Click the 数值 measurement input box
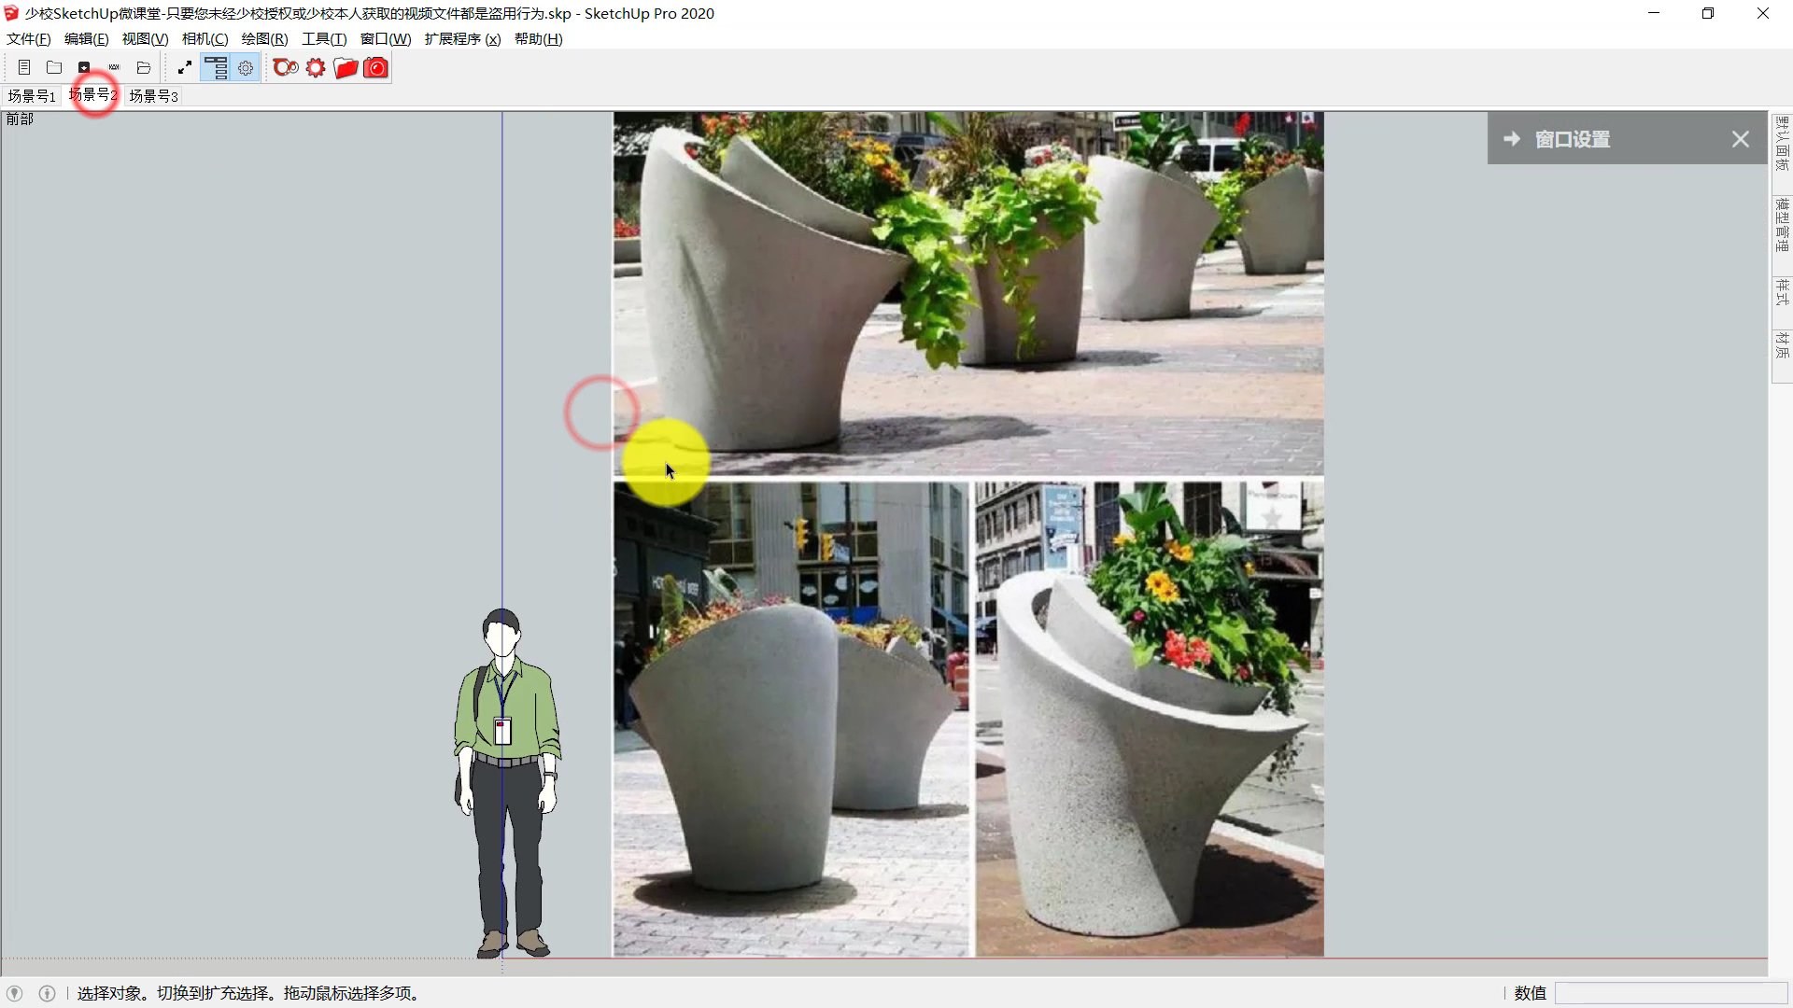 [x=1670, y=993]
